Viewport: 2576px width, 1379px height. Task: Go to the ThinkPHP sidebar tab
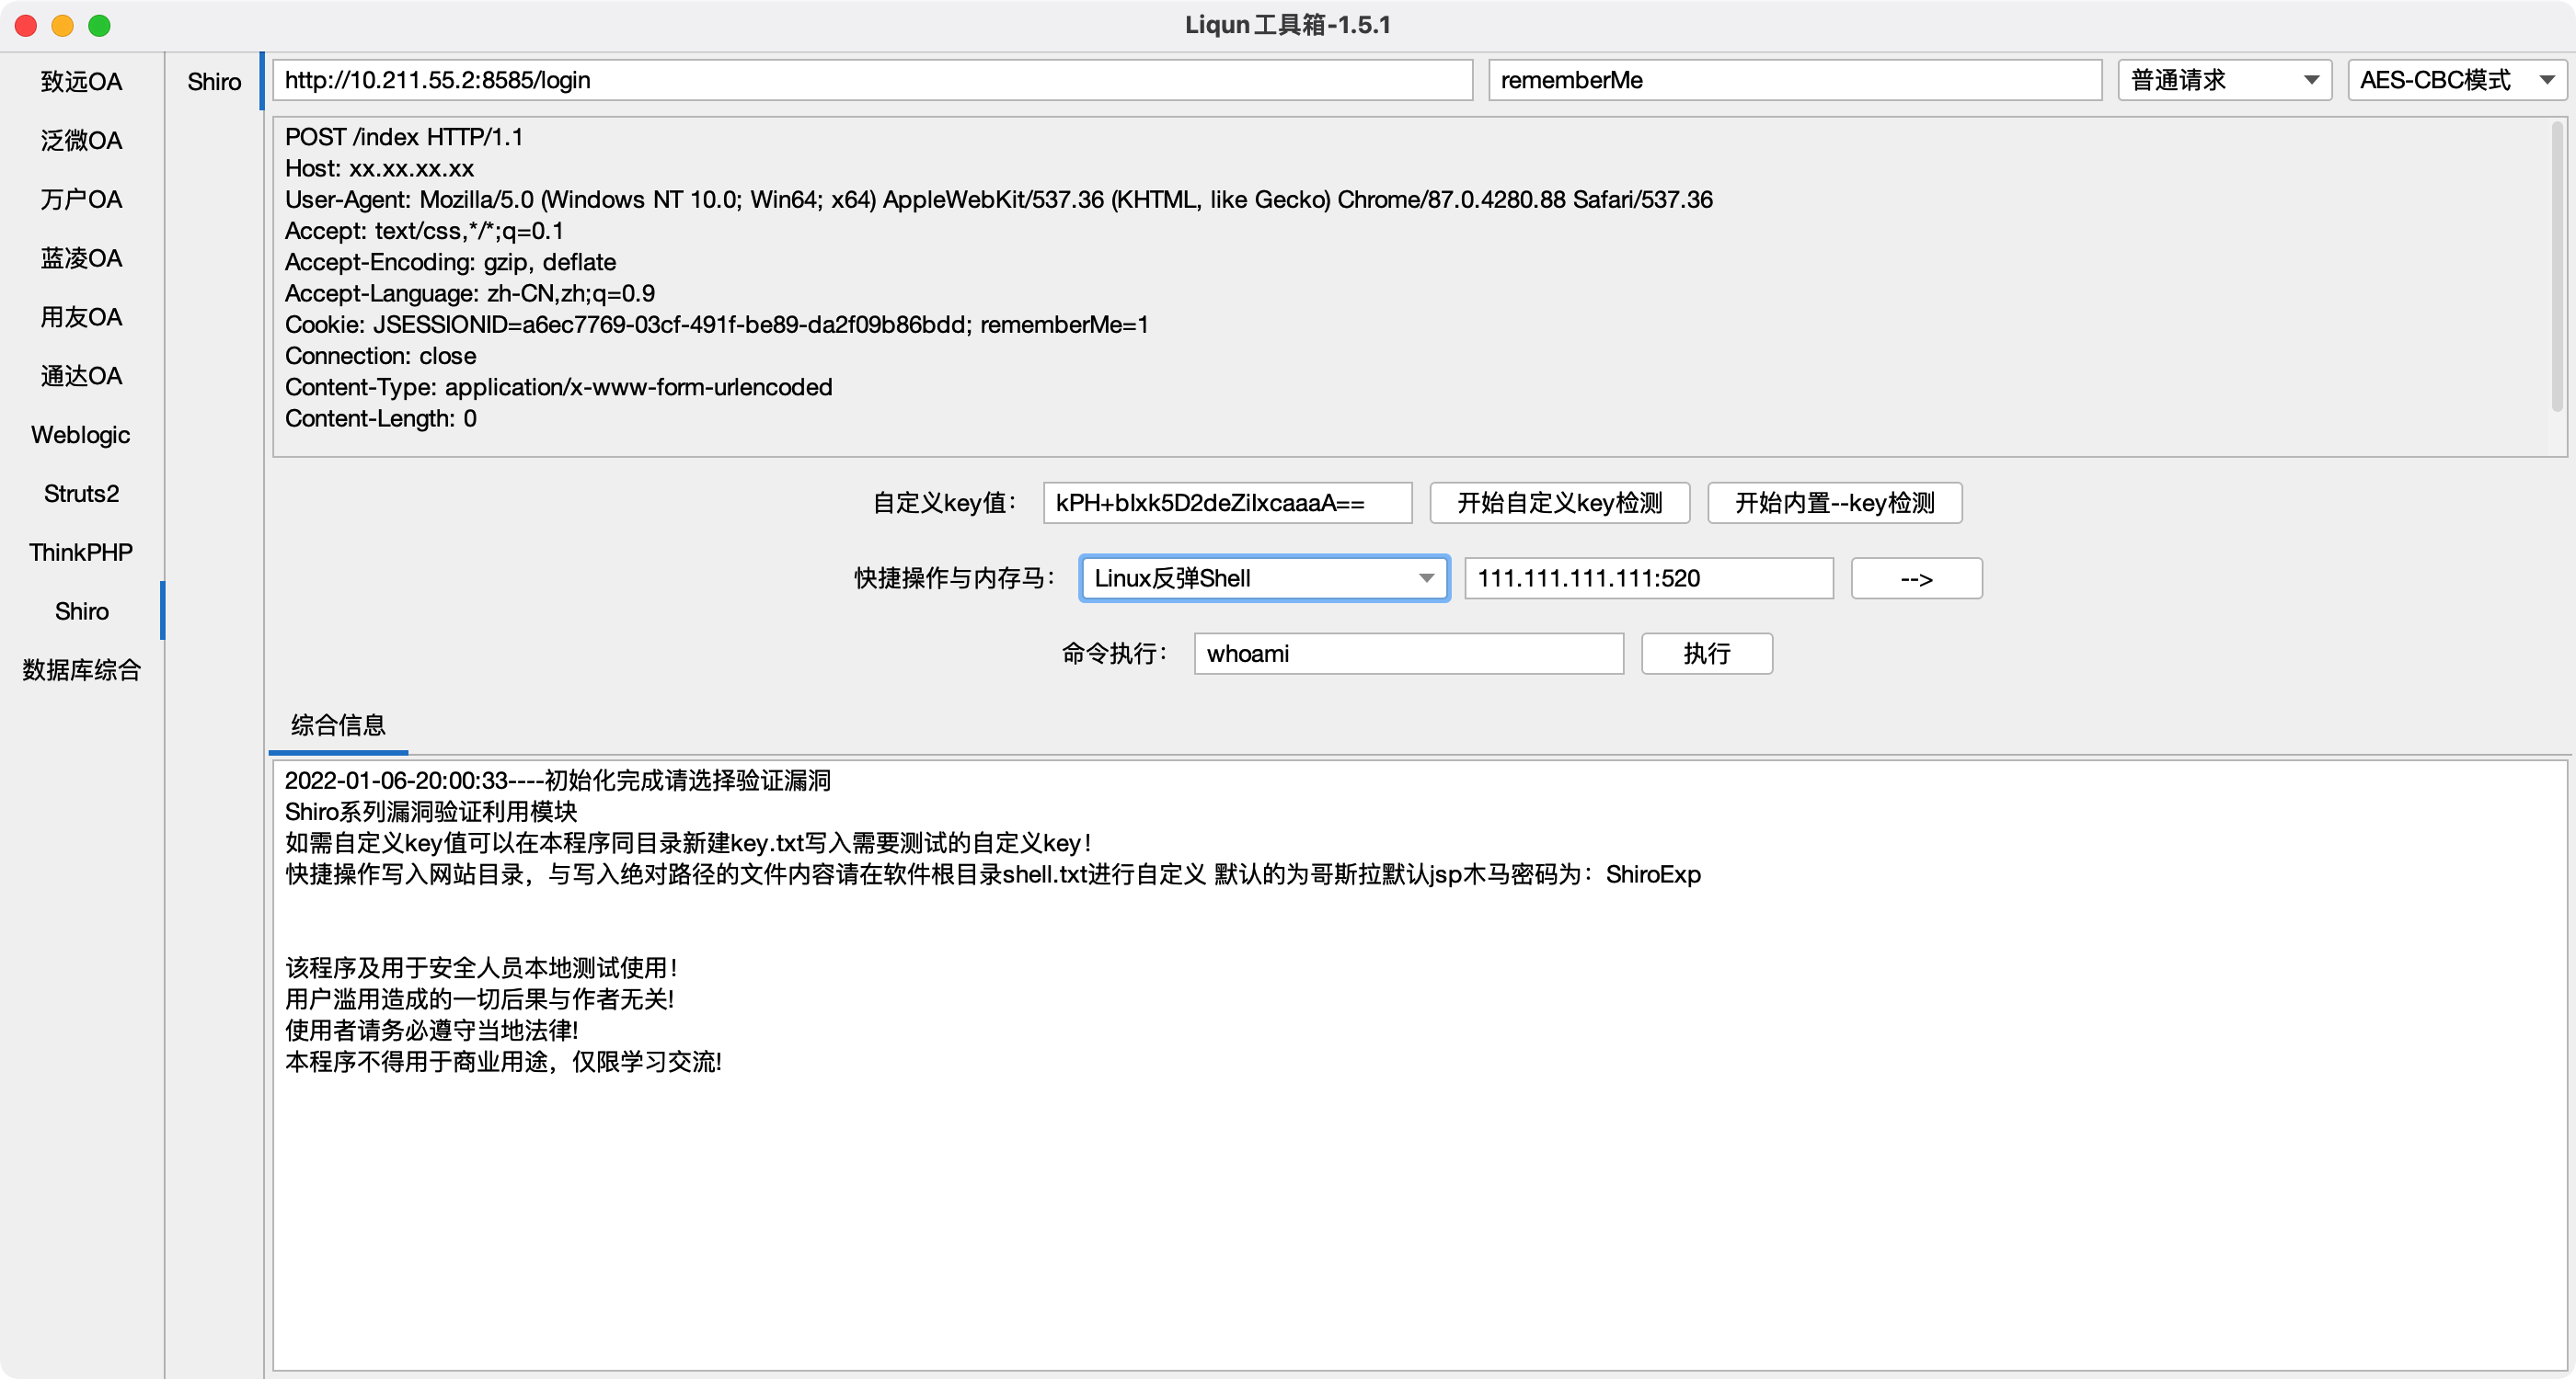click(x=81, y=553)
